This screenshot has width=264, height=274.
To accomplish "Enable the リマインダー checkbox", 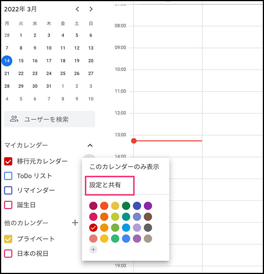I will (x=8, y=190).
